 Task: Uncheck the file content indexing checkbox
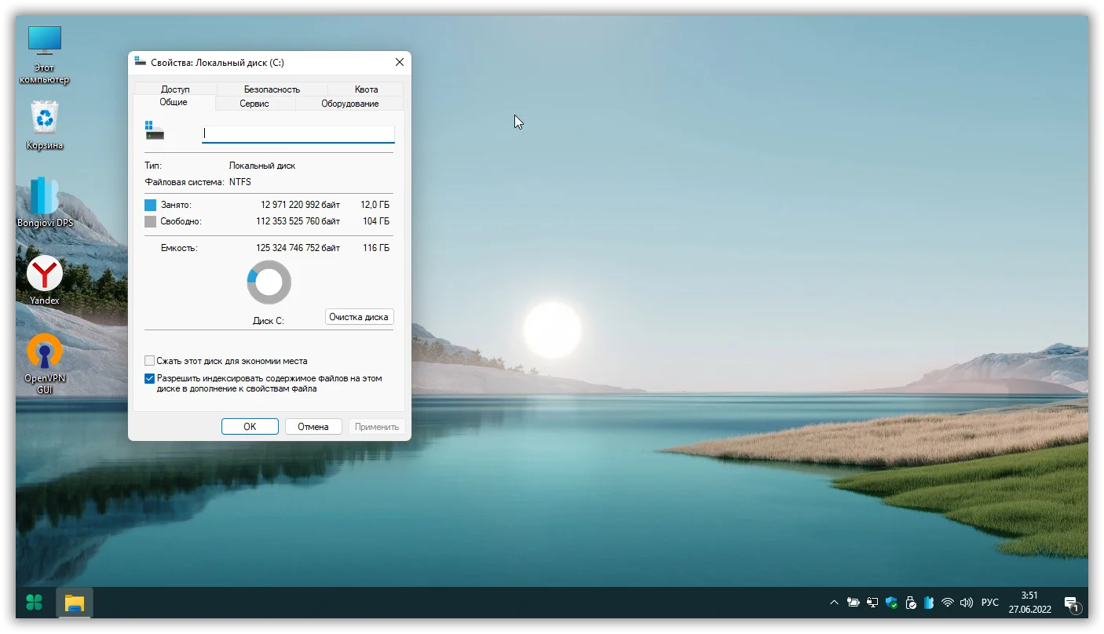coord(150,378)
